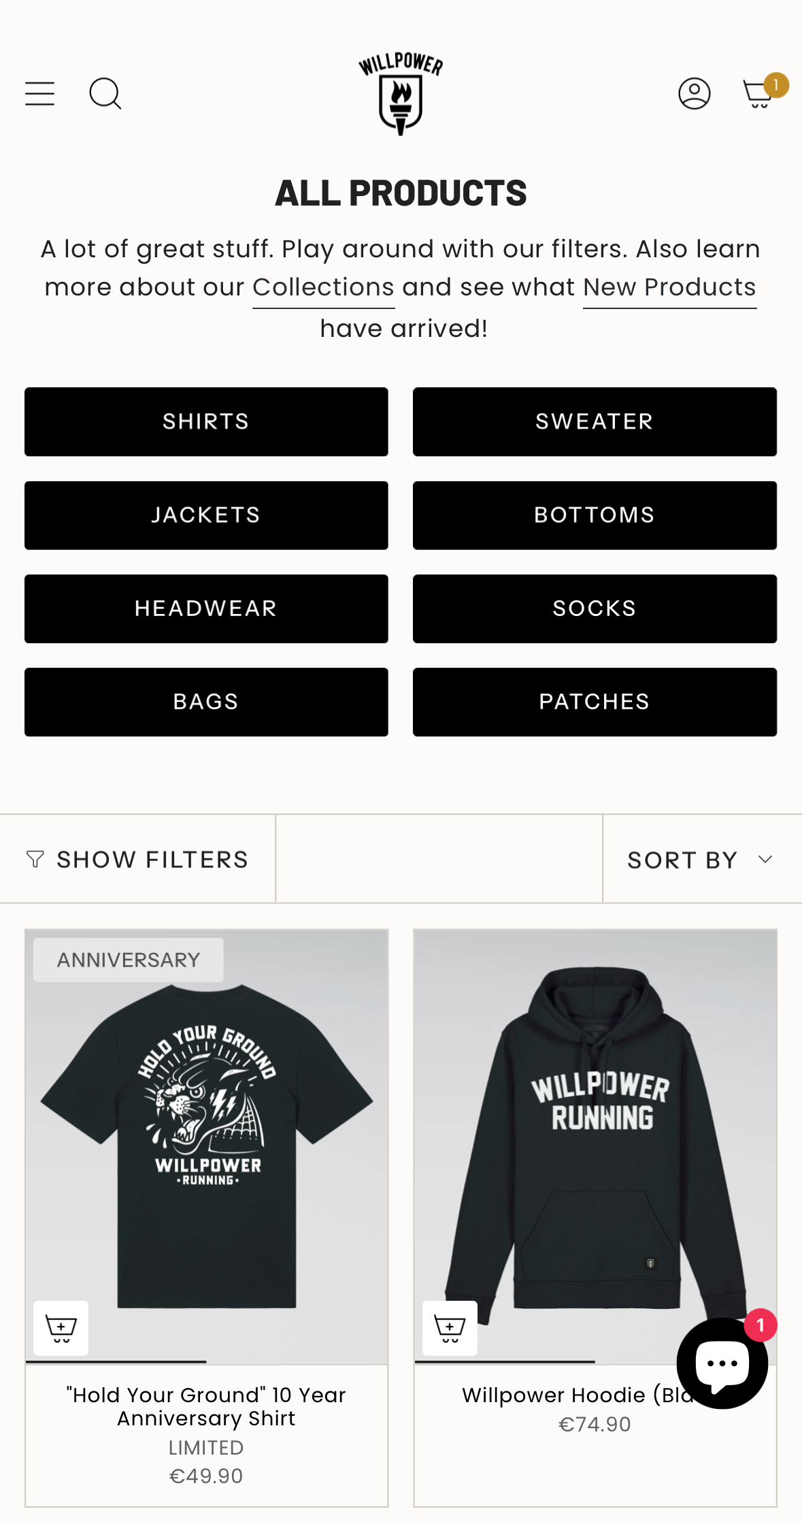Open the Headwear category
Screen dimensions: 802x1522
pyautogui.click(x=206, y=609)
